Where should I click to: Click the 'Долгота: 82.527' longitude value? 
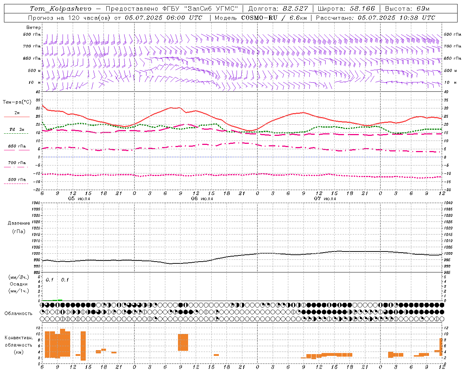(278, 9)
